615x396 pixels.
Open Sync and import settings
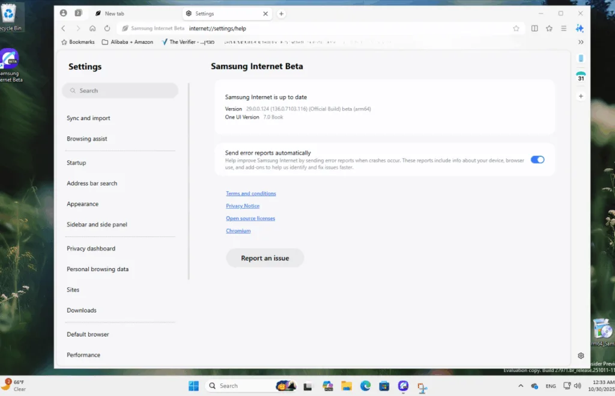tap(88, 118)
